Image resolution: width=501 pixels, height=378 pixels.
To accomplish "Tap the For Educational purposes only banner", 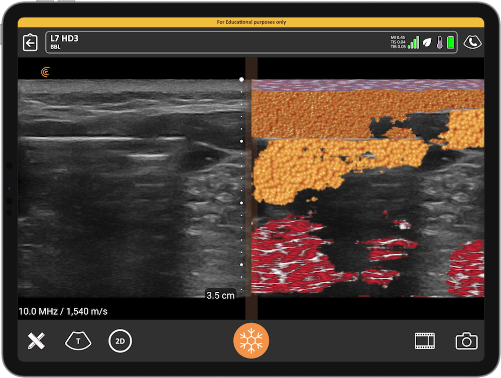I will pos(251,22).
